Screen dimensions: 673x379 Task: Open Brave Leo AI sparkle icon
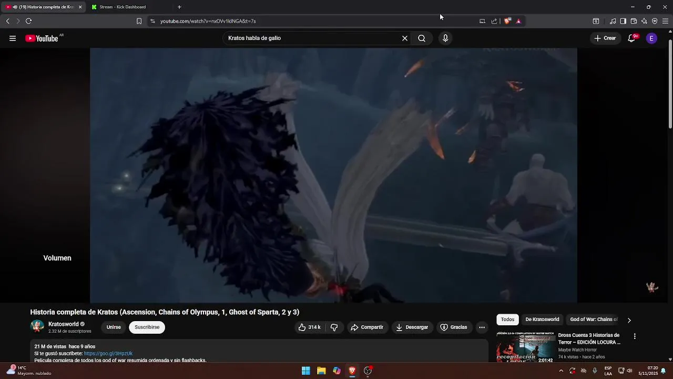tap(644, 21)
